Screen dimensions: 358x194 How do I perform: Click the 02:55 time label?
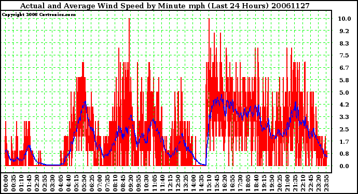pyautogui.click(x=45, y=183)
